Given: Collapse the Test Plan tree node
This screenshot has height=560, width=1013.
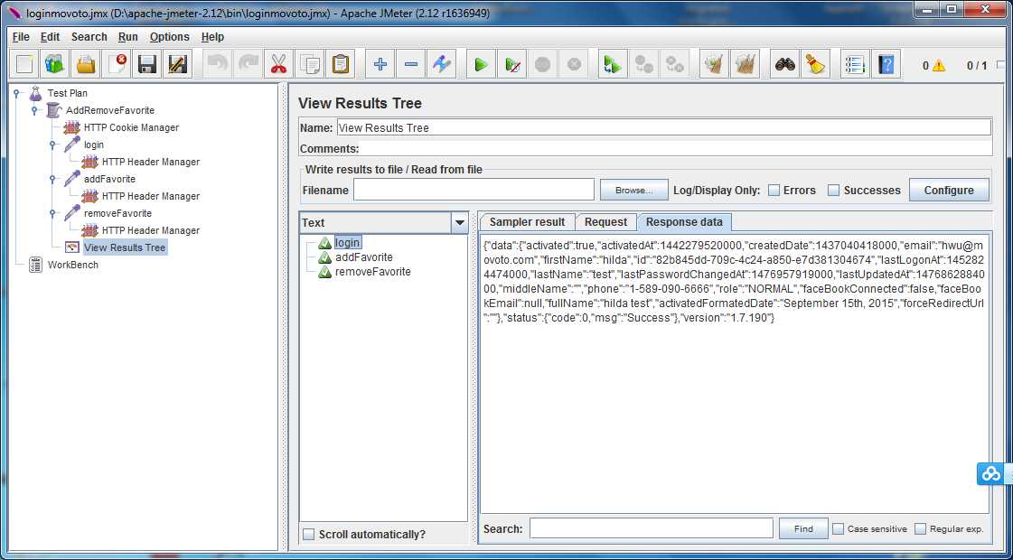Looking at the screenshot, I should coord(17,93).
